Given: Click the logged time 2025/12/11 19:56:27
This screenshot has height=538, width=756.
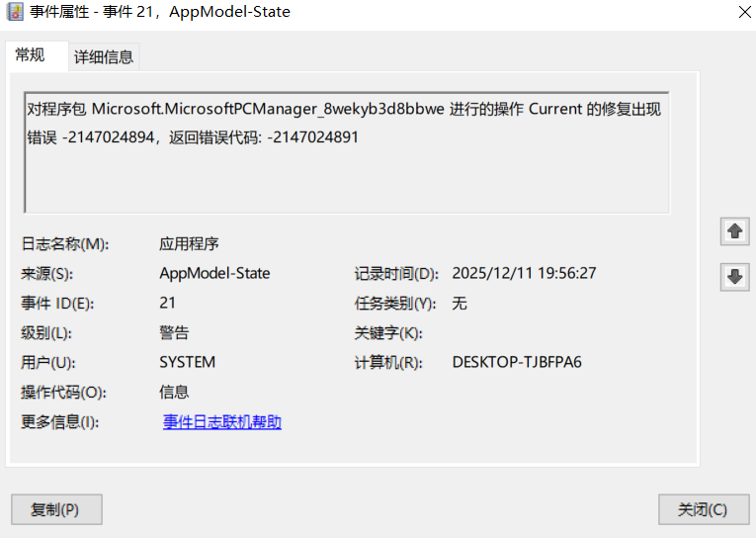Looking at the screenshot, I should pos(524,274).
